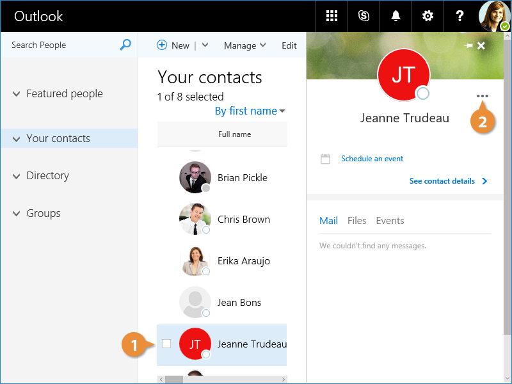Expand the Groups section
The height and width of the screenshot is (384, 512).
pos(17,214)
